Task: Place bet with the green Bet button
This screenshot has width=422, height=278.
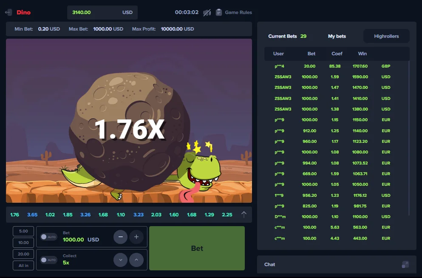Action: click(x=197, y=248)
